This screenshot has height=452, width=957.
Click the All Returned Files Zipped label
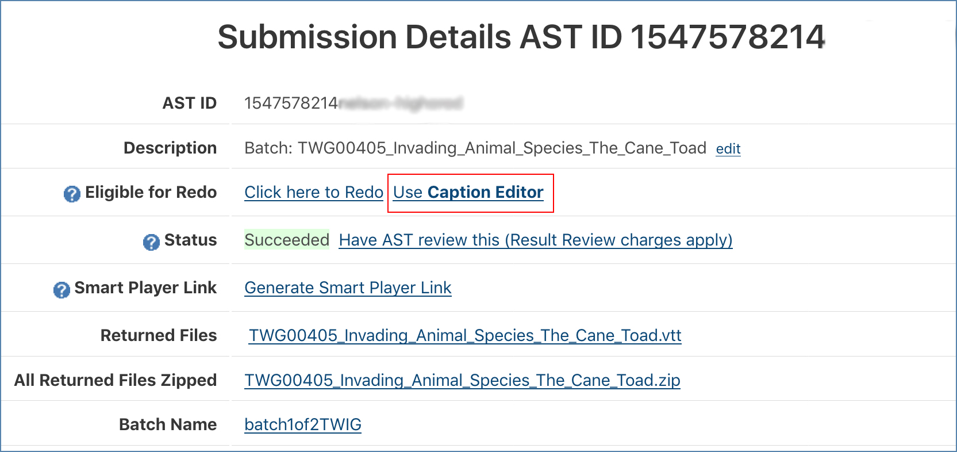(x=116, y=380)
